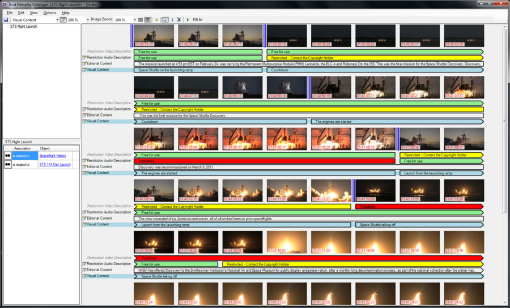Click the small grid thumbnail view icon

click(x=140, y=20)
